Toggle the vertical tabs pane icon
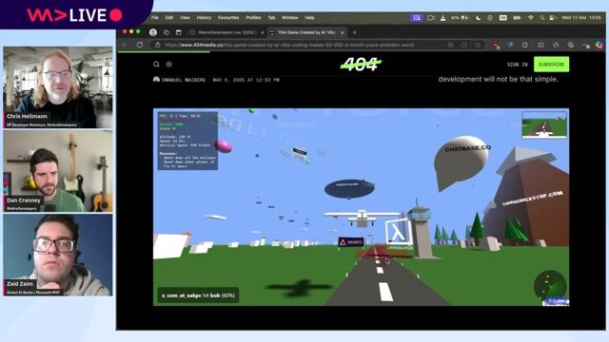Viewport: 609px width, 342px height. tap(179, 32)
